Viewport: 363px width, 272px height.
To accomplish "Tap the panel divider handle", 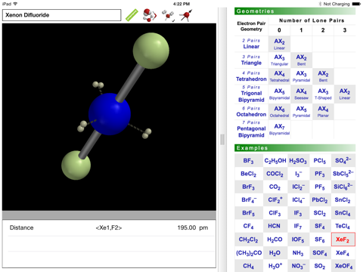I will click(x=222, y=139).
